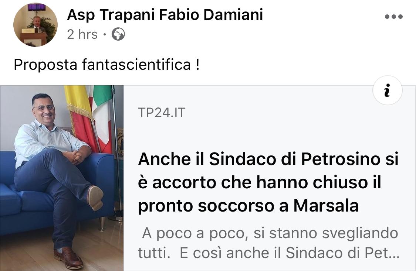Click the TP24.IT source label

(162, 113)
